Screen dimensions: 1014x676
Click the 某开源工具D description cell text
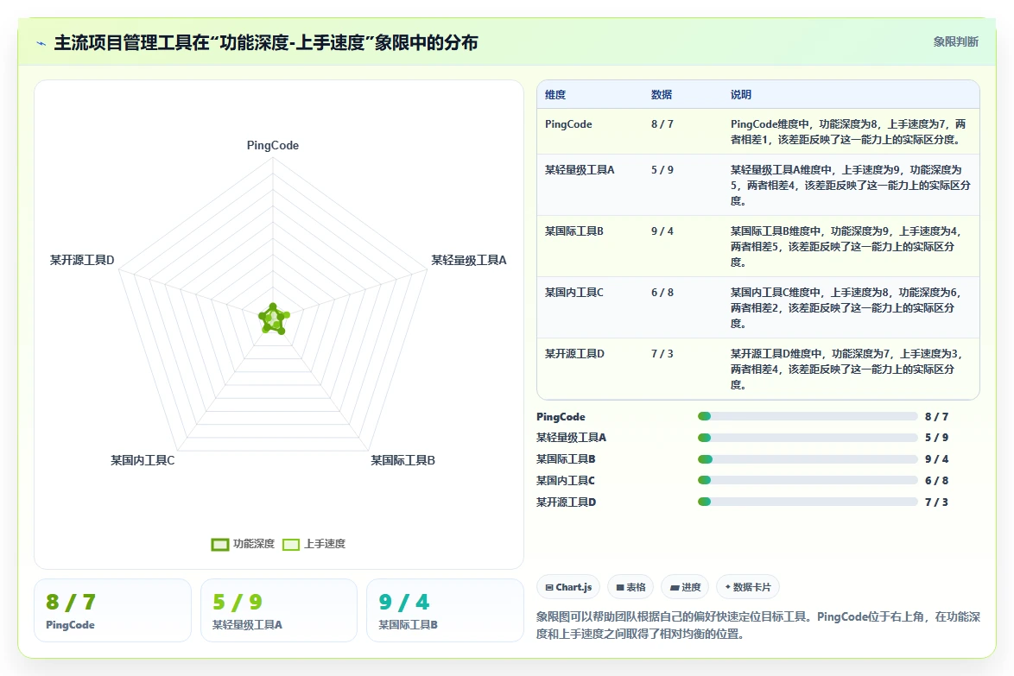(848, 370)
